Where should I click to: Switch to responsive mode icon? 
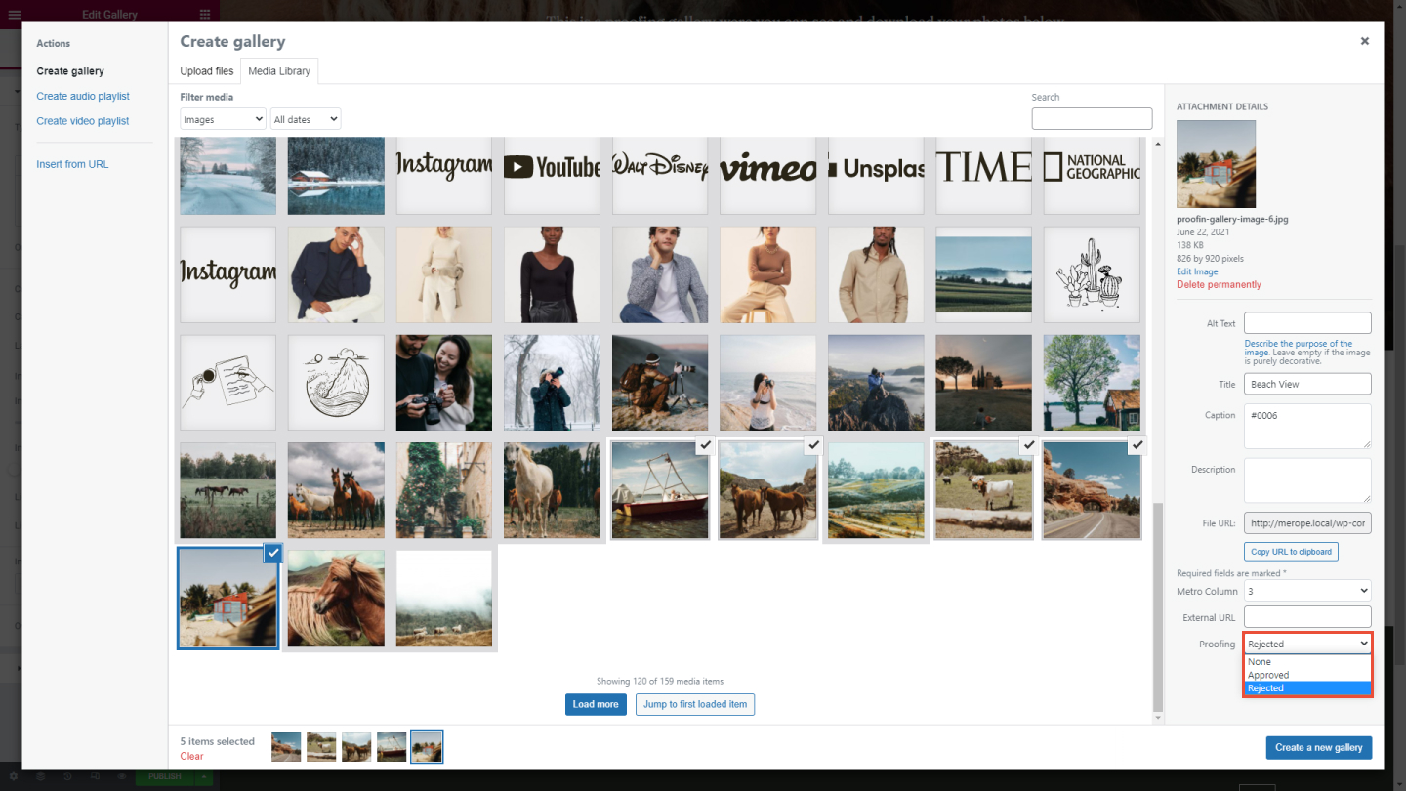point(95,777)
